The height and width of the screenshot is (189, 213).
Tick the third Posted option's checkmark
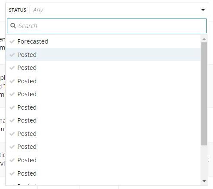click(12, 81)
